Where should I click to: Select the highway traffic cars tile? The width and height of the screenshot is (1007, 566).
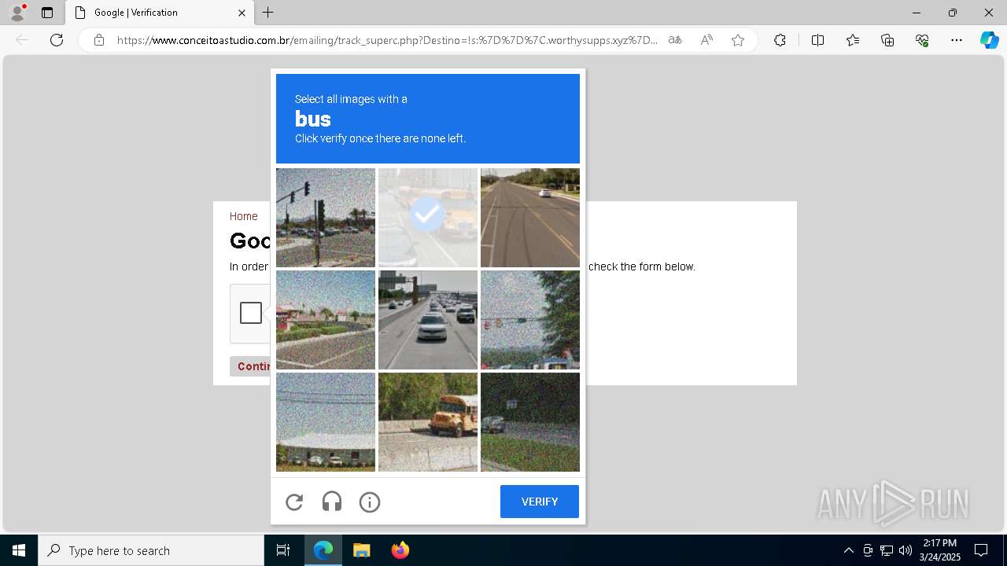tap(428, 320)
